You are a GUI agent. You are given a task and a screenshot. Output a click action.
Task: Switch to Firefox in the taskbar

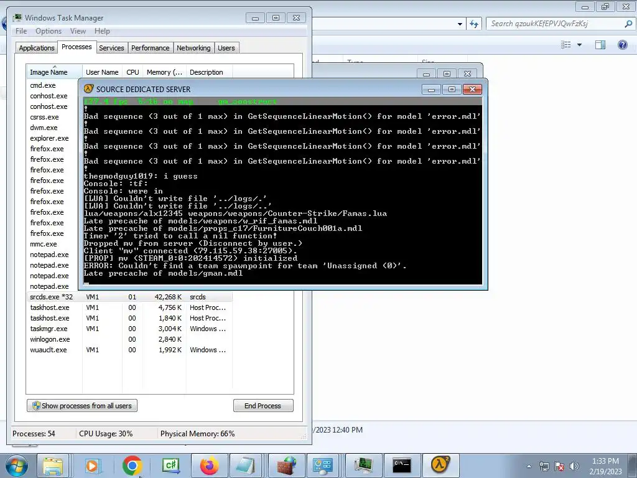tap(209, 466)
